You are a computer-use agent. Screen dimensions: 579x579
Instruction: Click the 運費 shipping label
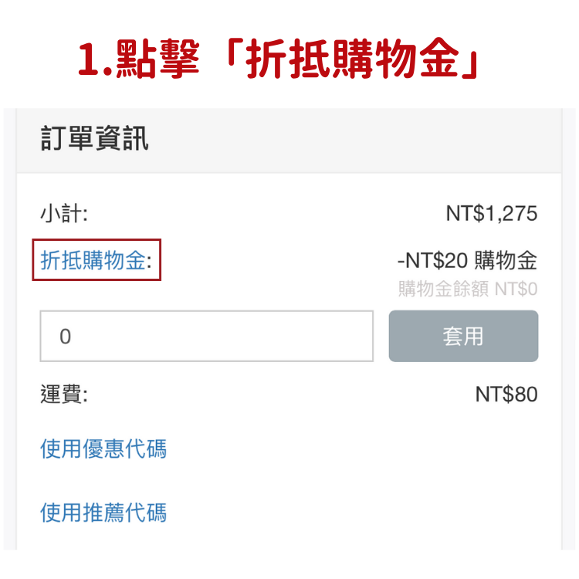(64, 395)
